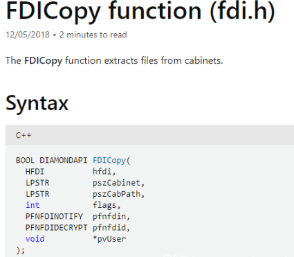Click the "2 minutes to read" text
This screenshot has height=257, width=294.
(x=93, y=35)
